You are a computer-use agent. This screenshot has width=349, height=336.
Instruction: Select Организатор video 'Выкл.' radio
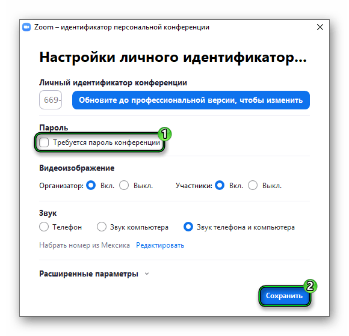coord(124,185)
